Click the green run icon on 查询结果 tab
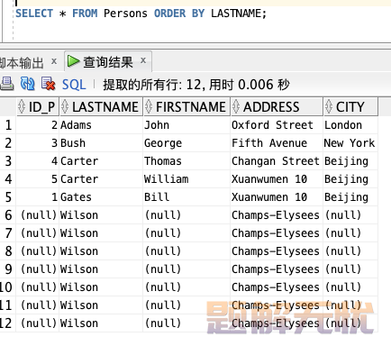 [x=73, y=61]
